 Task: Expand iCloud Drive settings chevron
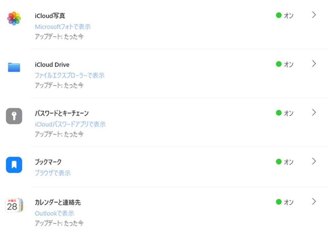click(x=314, y=64)
